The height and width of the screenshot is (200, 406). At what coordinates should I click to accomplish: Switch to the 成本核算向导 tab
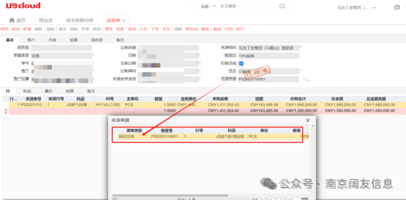click(79, 20)
